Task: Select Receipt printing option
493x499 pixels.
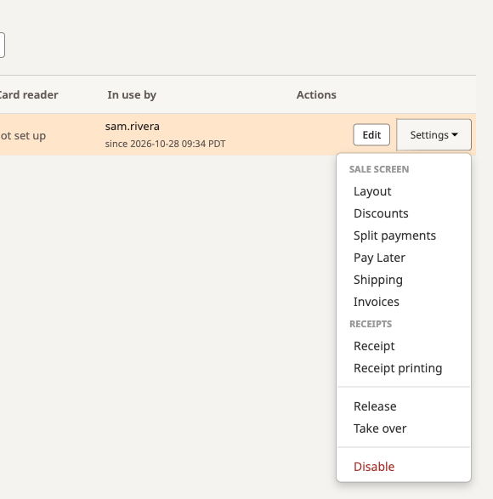Action: pyautogui.click(x=404, y=368)
